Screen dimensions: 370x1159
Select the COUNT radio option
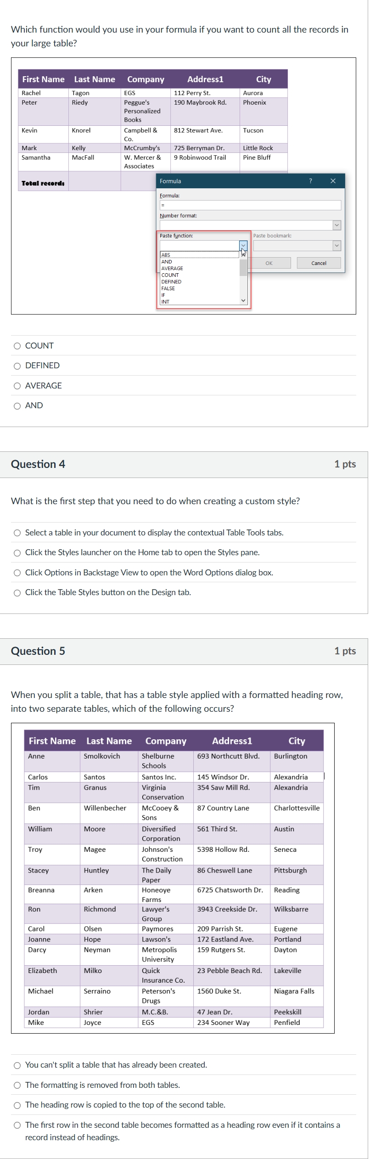(17, 346)
